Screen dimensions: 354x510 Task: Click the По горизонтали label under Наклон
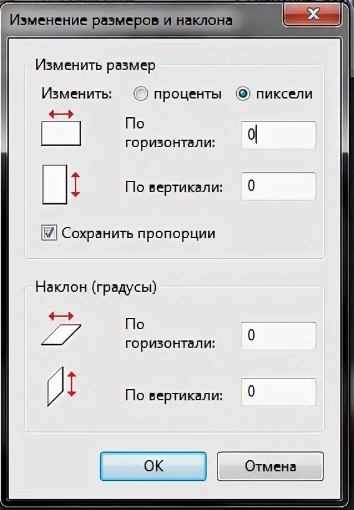pos(170,334)
